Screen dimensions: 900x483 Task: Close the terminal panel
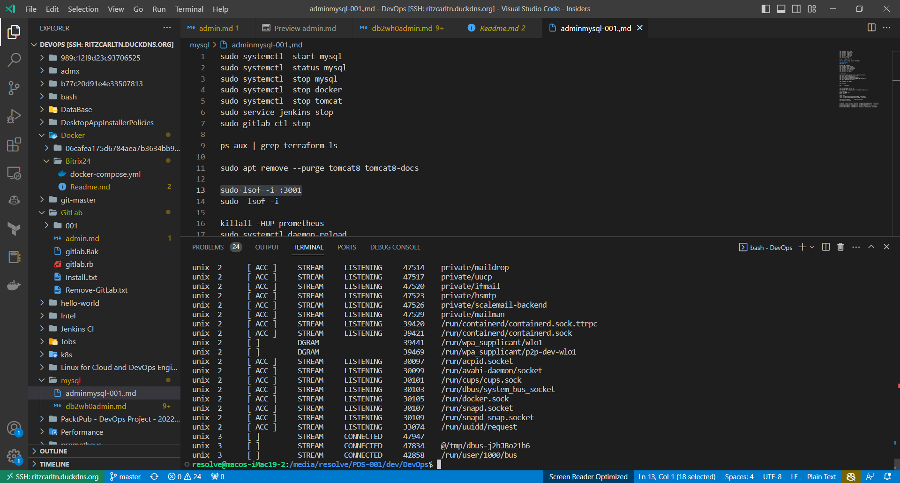coord(886,247)
